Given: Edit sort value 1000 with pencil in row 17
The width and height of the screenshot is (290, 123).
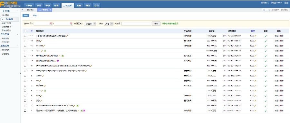Looking at the screenshot, I should coord(255,36).
